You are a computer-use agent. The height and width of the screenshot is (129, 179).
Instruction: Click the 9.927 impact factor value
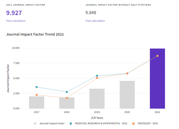coord(14,13)
